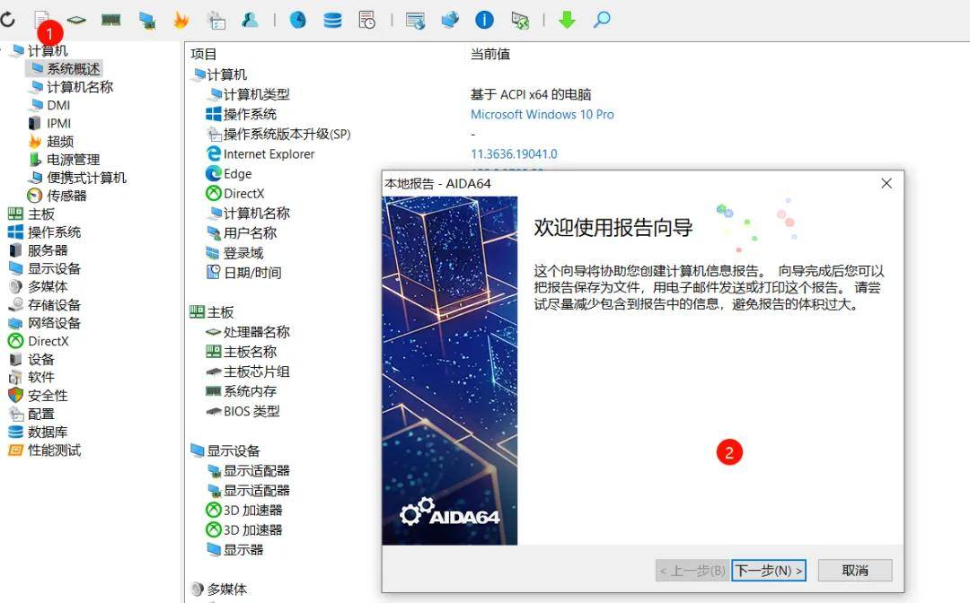Click the blue monitors toolbar icon
Image resolution: width=970 pixels, height=603 pixels.
pyautogui.click(x=450, y=21)
